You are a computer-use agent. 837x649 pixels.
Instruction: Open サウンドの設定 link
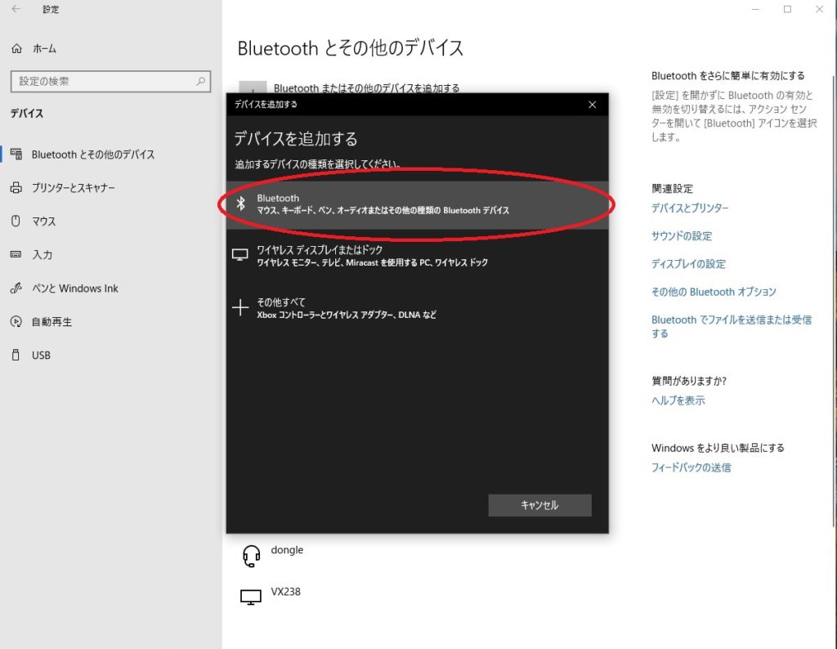tap(682, 236)
